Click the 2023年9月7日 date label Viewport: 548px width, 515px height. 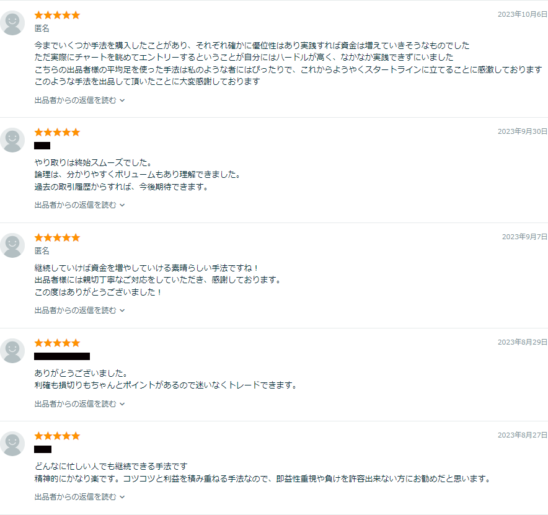point(524,237)
